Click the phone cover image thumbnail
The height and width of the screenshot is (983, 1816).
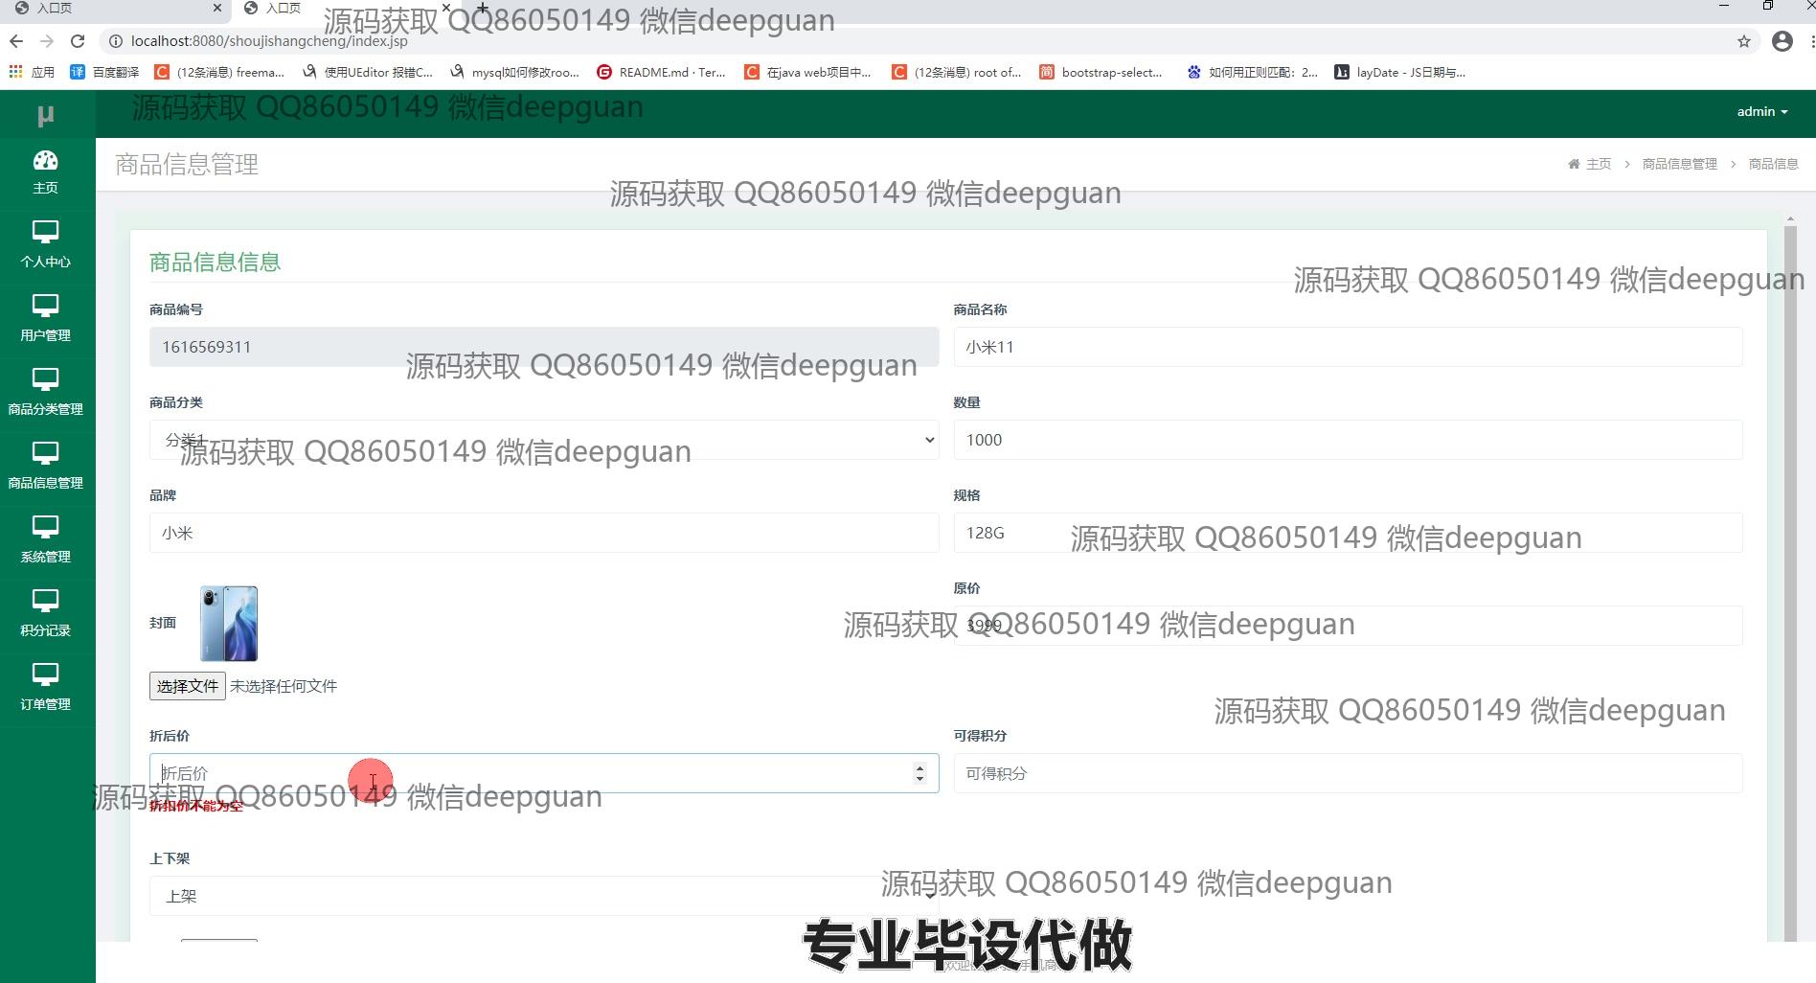229,624
